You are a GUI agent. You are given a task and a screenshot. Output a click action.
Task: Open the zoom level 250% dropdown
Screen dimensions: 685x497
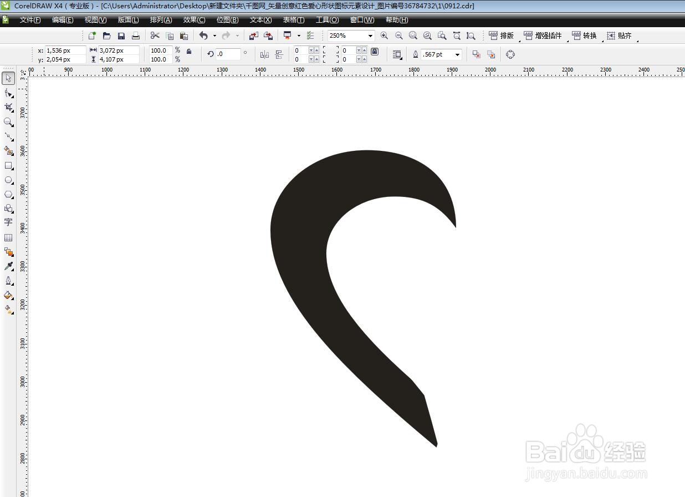point(370,35)
